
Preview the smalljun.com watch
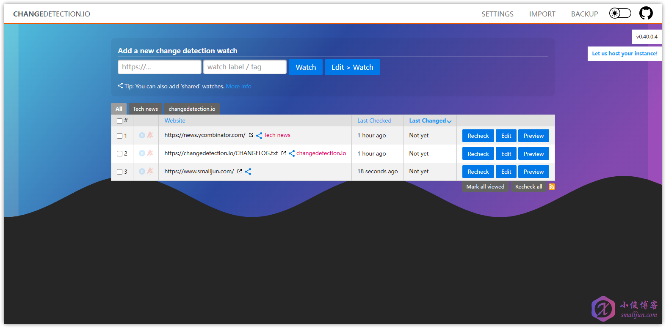[x=533, y=172]
